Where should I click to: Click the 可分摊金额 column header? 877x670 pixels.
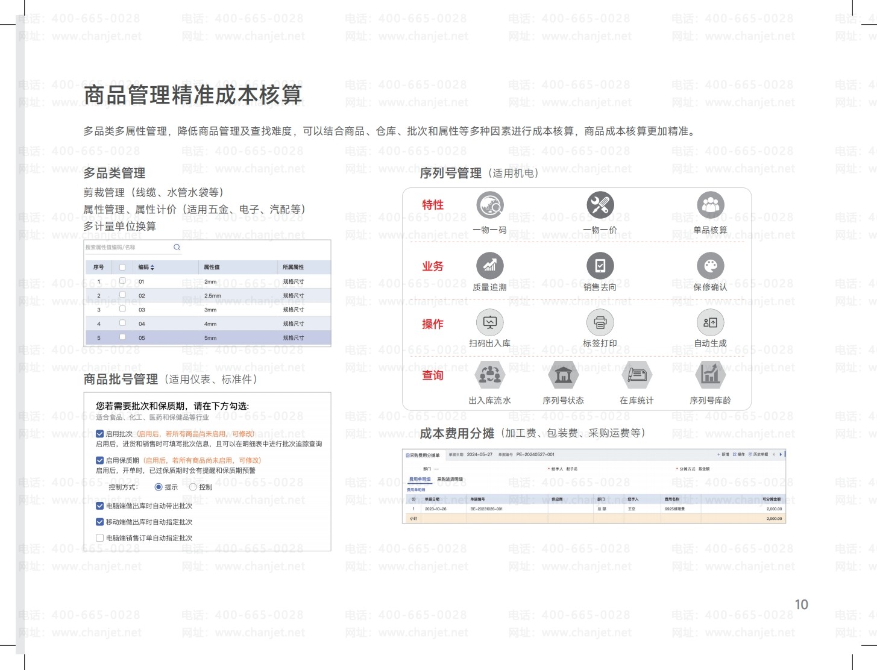click(772, 499)
